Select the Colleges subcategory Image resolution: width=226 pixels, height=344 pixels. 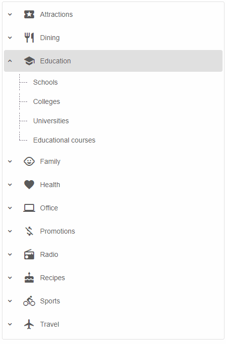click(46, 101)
